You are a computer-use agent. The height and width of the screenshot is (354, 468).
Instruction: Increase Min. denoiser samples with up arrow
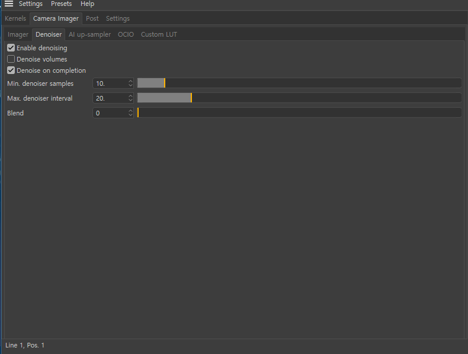(130, 81)
